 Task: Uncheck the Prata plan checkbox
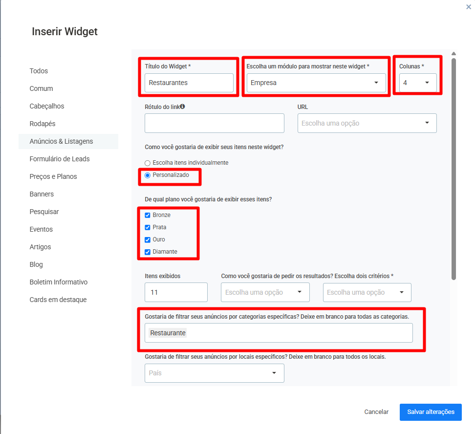click(148, 227)
